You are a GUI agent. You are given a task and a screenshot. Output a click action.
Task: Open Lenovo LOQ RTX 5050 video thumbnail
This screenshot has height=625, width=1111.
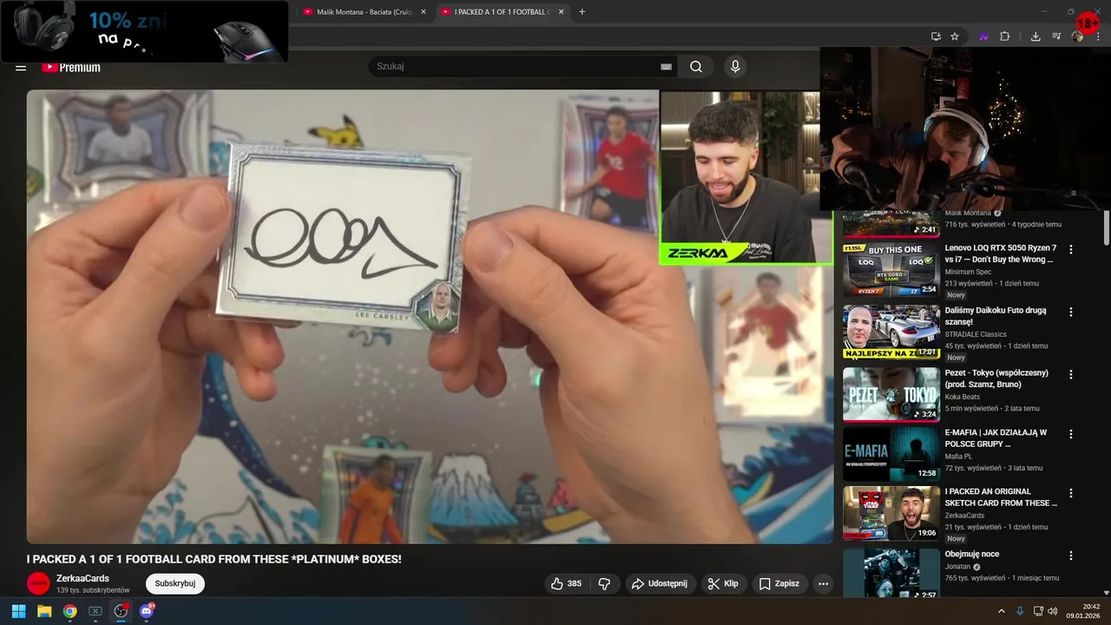tap(891, 270)
